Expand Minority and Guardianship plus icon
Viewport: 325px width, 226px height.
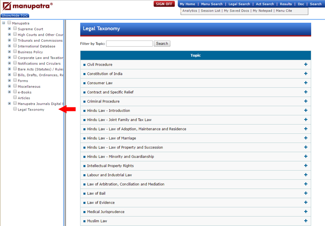click(306, 156)
